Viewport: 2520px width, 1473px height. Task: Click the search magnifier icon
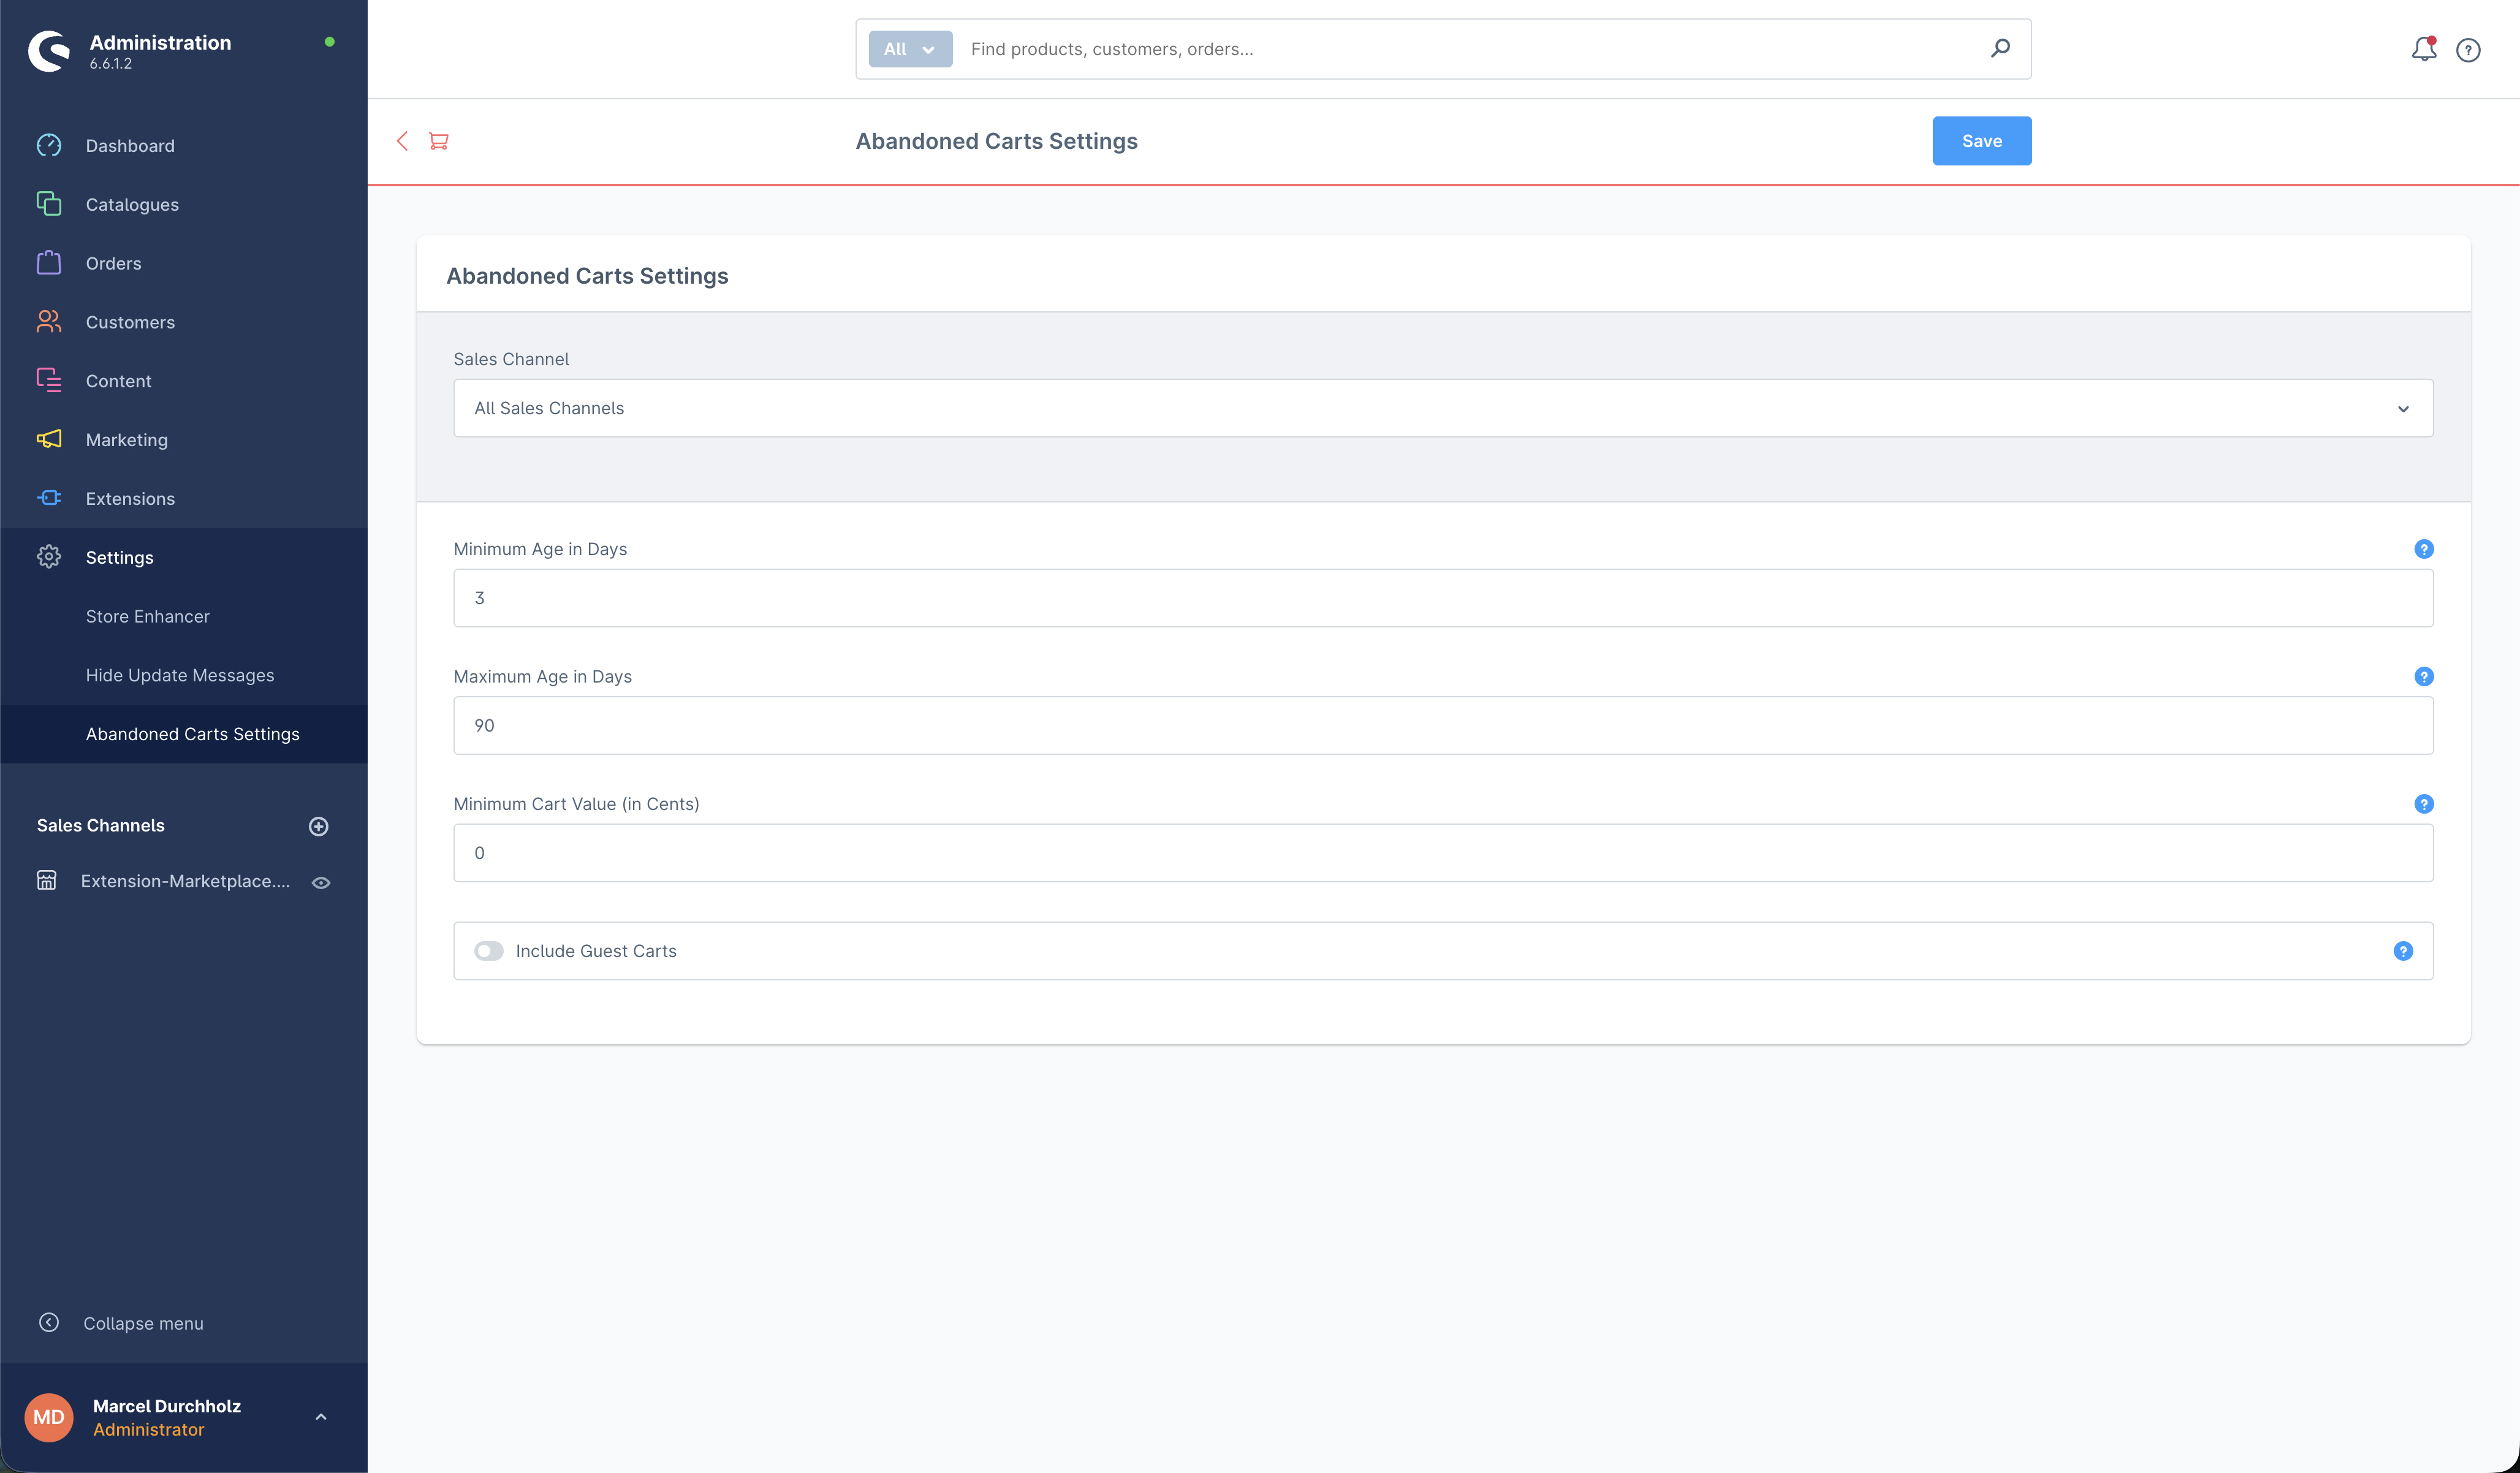(2000, 48)
